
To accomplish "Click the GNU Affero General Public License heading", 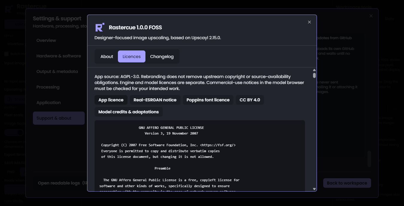I will coord(171,128).
